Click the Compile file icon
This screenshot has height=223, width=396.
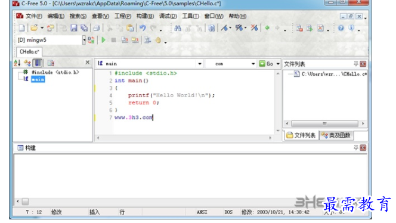125,40
